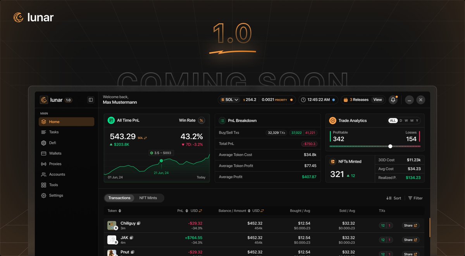This screenshot has height=256, width=465.
Task: Click the NFTs Minted image icon
Action: pos(333,162)
